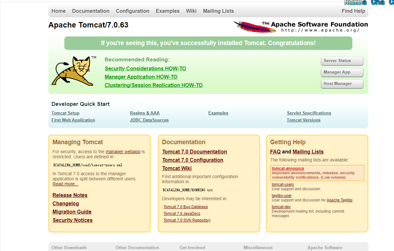The image size is (394, 251).
Task: Follow the manager webapp link
Action: (x=123, y=152)
